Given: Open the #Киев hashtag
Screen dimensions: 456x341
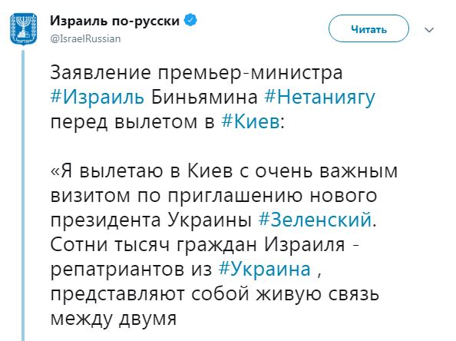Looking at the screenshot, I should (250, 121).
